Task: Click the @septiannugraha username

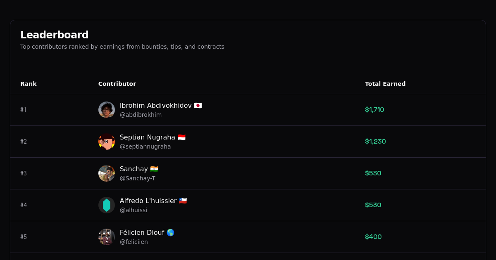Action: [x=145, y=147]
